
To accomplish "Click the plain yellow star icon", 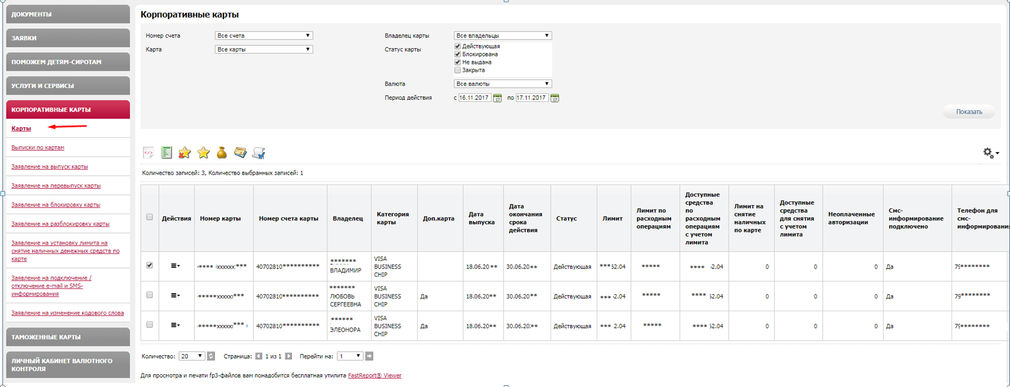I will (204, 153).
